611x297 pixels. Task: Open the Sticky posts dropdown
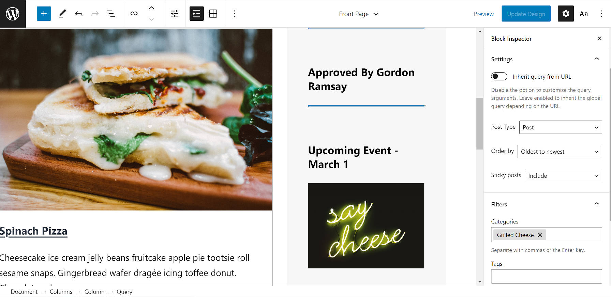click(x=563, y=175)
